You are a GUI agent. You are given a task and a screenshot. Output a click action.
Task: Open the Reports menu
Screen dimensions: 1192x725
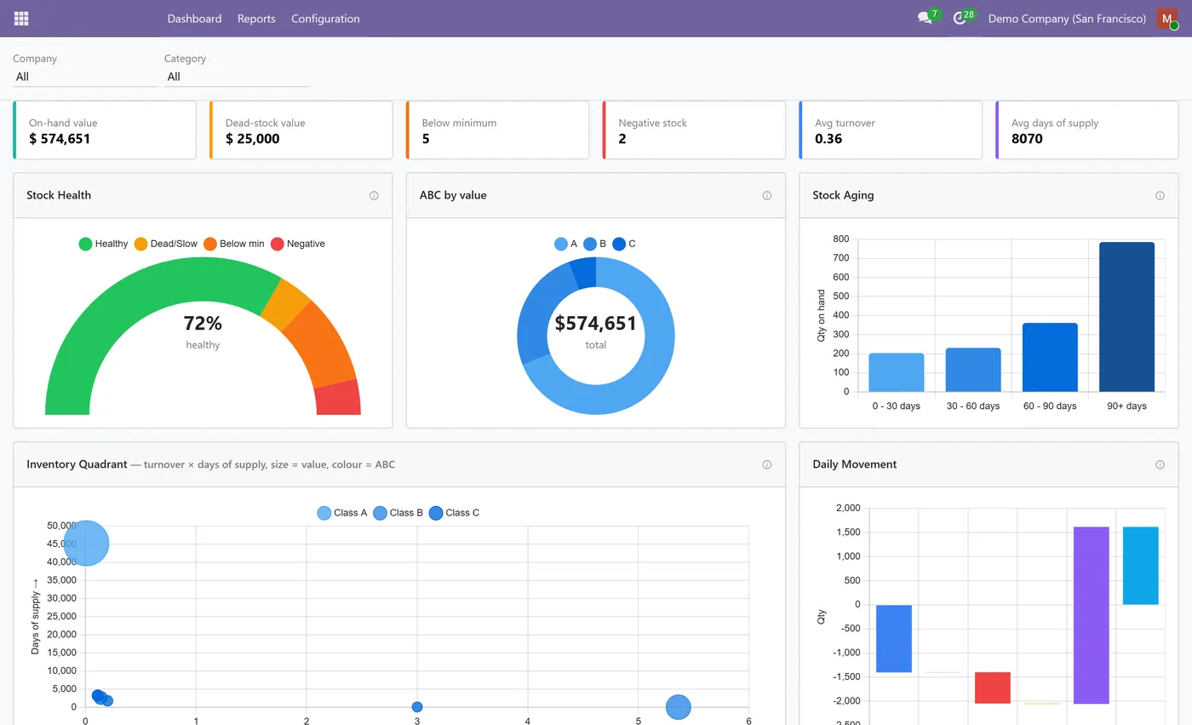(256, 19)
